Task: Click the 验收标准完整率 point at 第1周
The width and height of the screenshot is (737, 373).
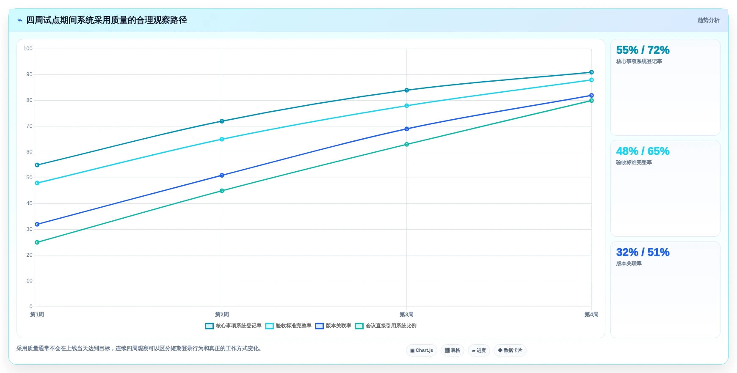Action: tap(37, 183)
